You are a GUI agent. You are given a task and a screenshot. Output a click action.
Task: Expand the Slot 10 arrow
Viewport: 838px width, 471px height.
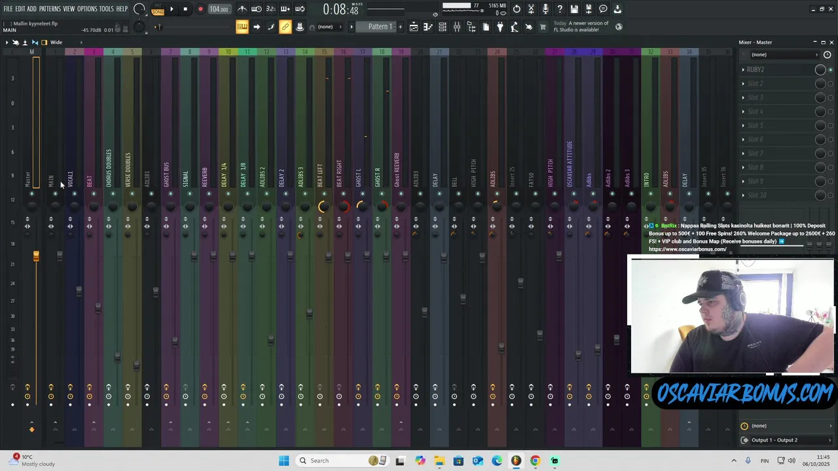point(743,195)
